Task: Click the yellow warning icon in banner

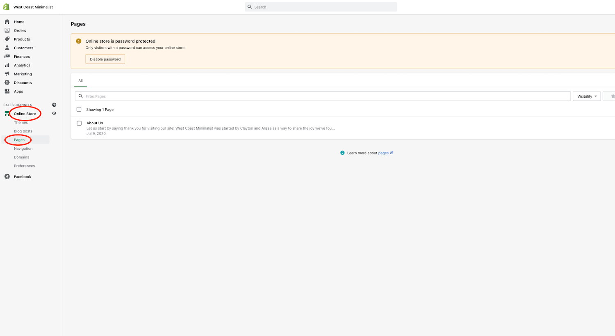Action: tap(79, 41)
